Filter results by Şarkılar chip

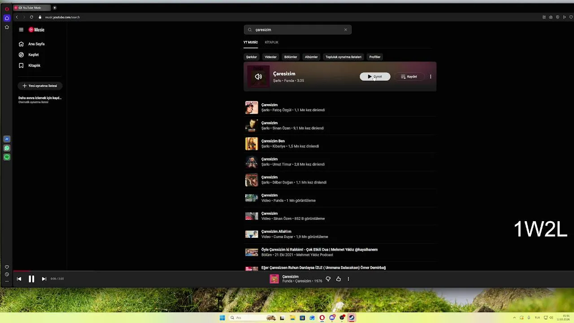pos(252,57)
